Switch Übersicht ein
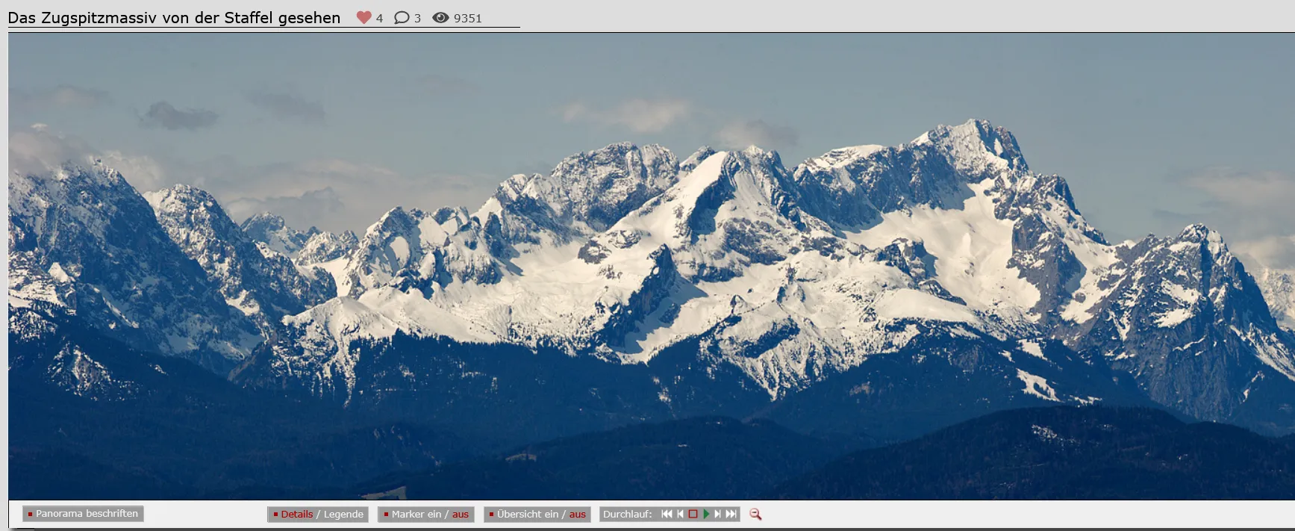Screen dimensions: 1295x531 [528, 514]
